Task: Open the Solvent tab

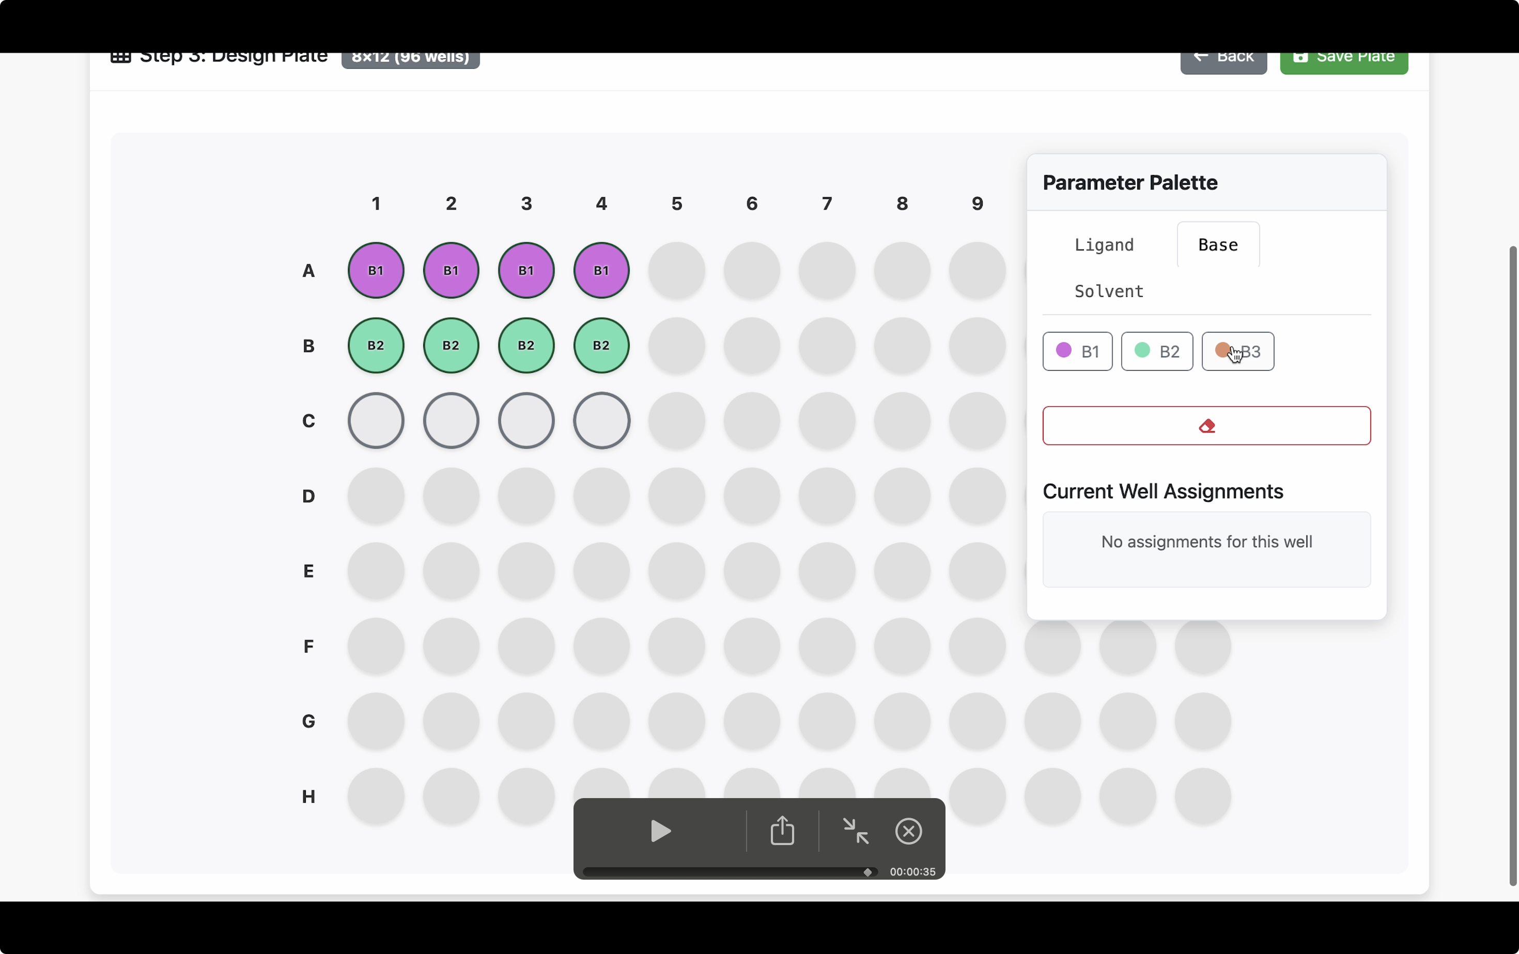Action: (x=1108, y=292)
